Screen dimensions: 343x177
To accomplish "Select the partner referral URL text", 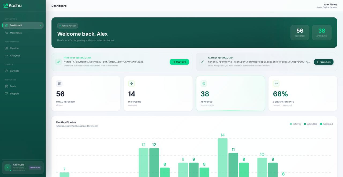I will [x=259, y=62].
